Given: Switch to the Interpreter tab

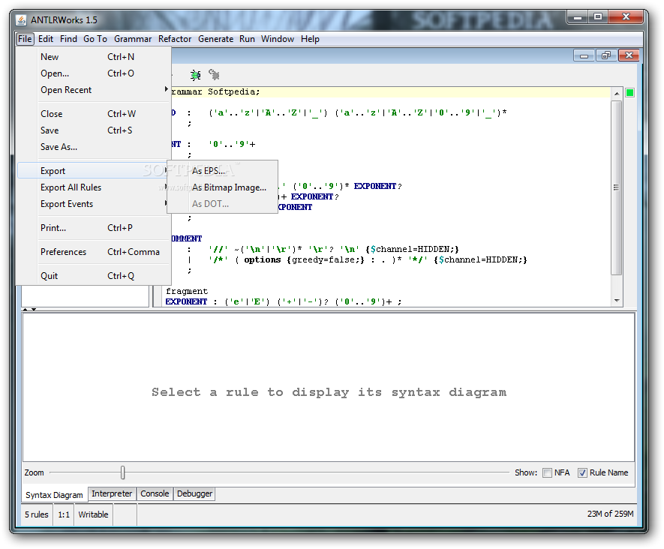Looking at the screenshot, I should coord(112,493).
